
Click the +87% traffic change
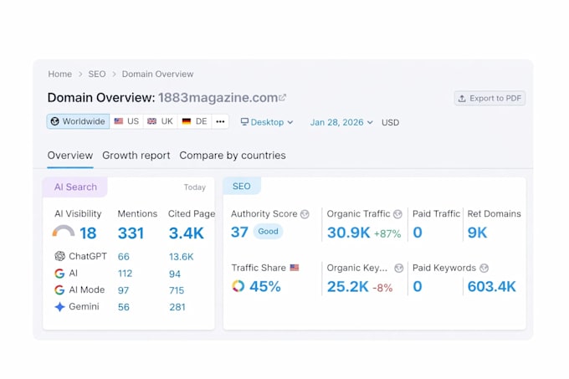click(x=387, y=234)
